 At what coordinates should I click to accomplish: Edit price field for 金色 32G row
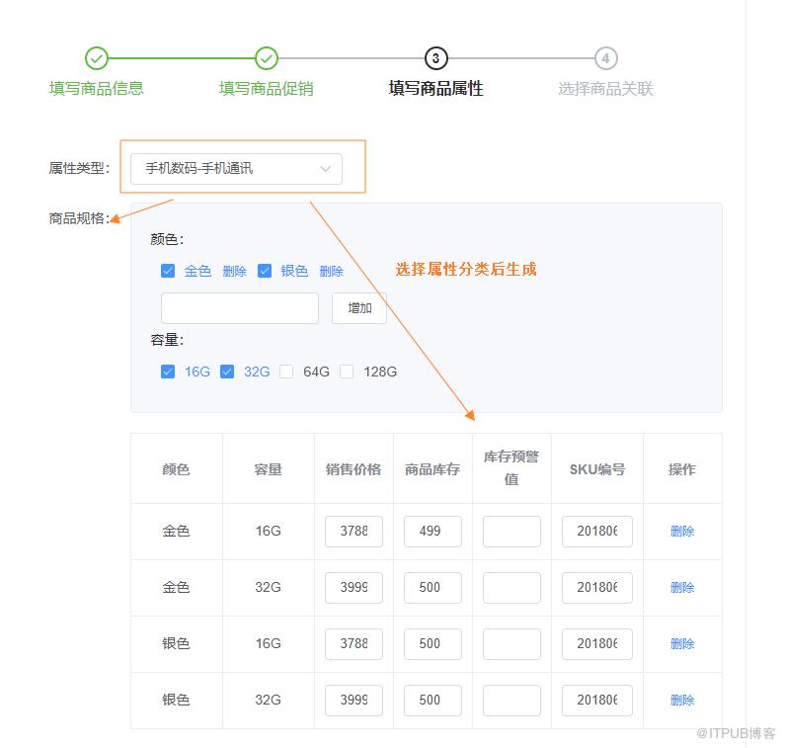coord(353,588)
